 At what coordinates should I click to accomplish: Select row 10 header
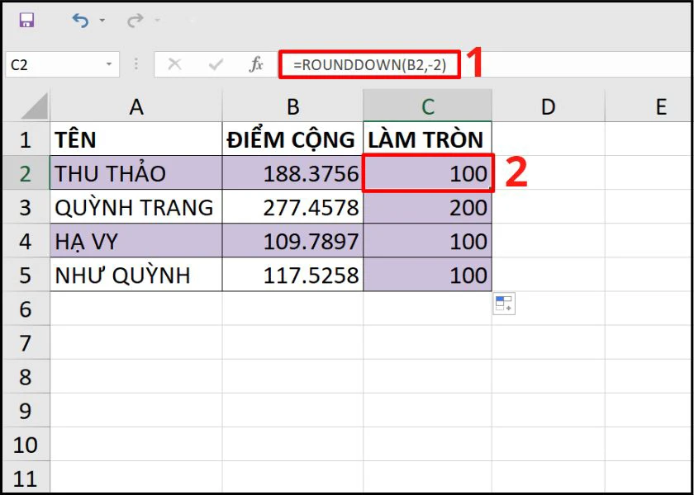26,444
